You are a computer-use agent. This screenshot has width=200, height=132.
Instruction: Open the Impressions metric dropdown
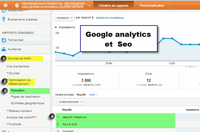coord(65,18)
